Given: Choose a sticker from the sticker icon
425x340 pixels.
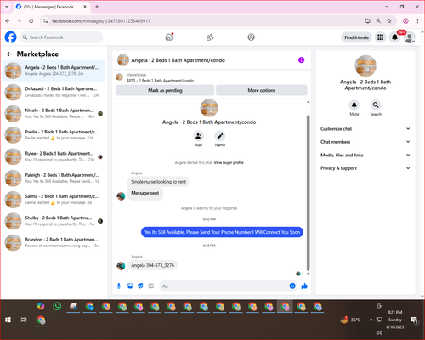Looking at the screenshot, I should pyautogui.click(x=140, y=286).
